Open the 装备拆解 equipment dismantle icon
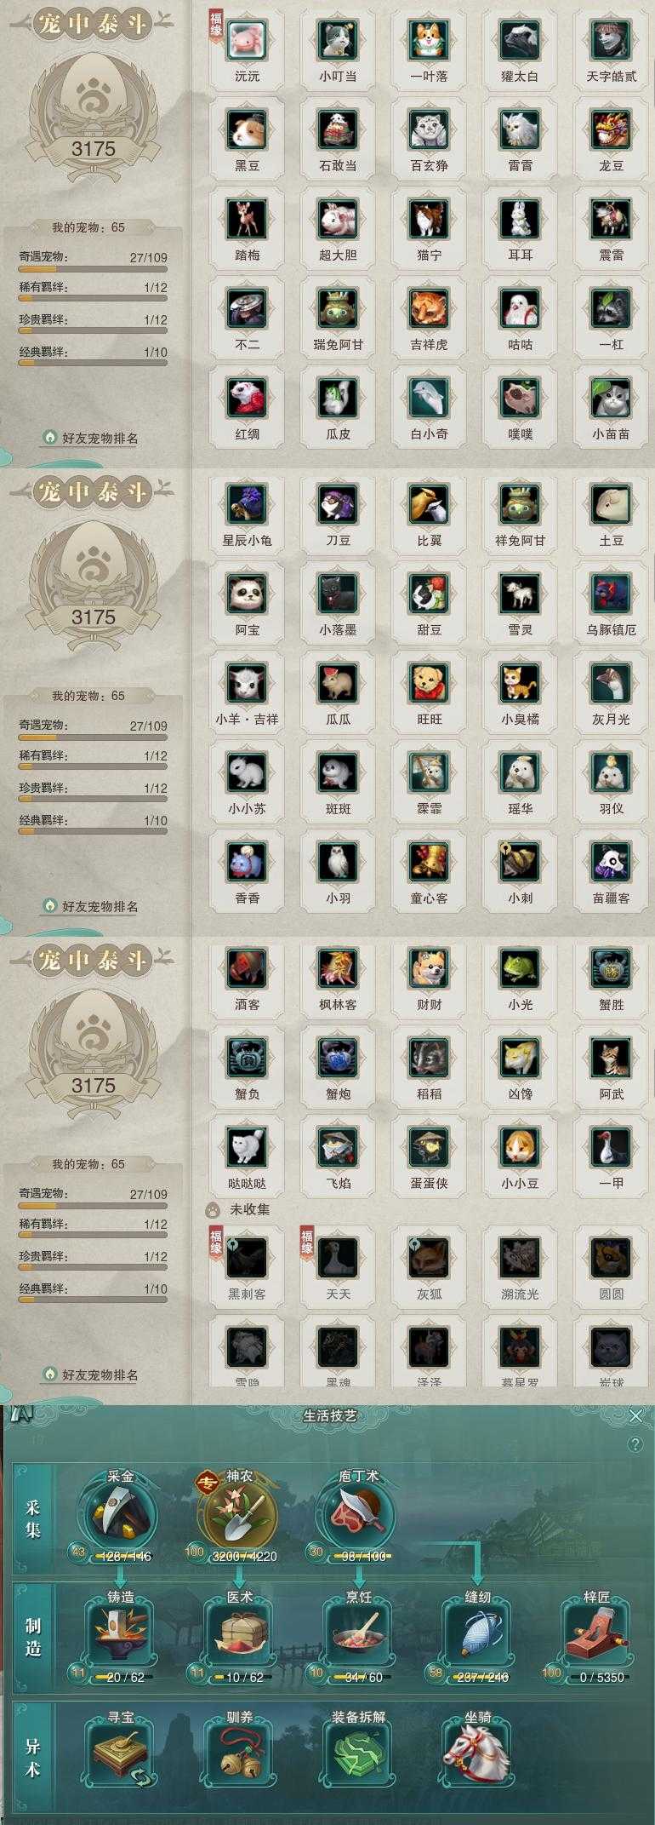Viewport: 655px width, 1825px height. pos(359,1753)
